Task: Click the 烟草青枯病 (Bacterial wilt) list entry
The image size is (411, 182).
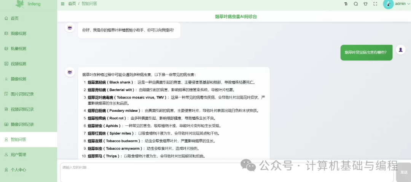Action: [161, 90]
